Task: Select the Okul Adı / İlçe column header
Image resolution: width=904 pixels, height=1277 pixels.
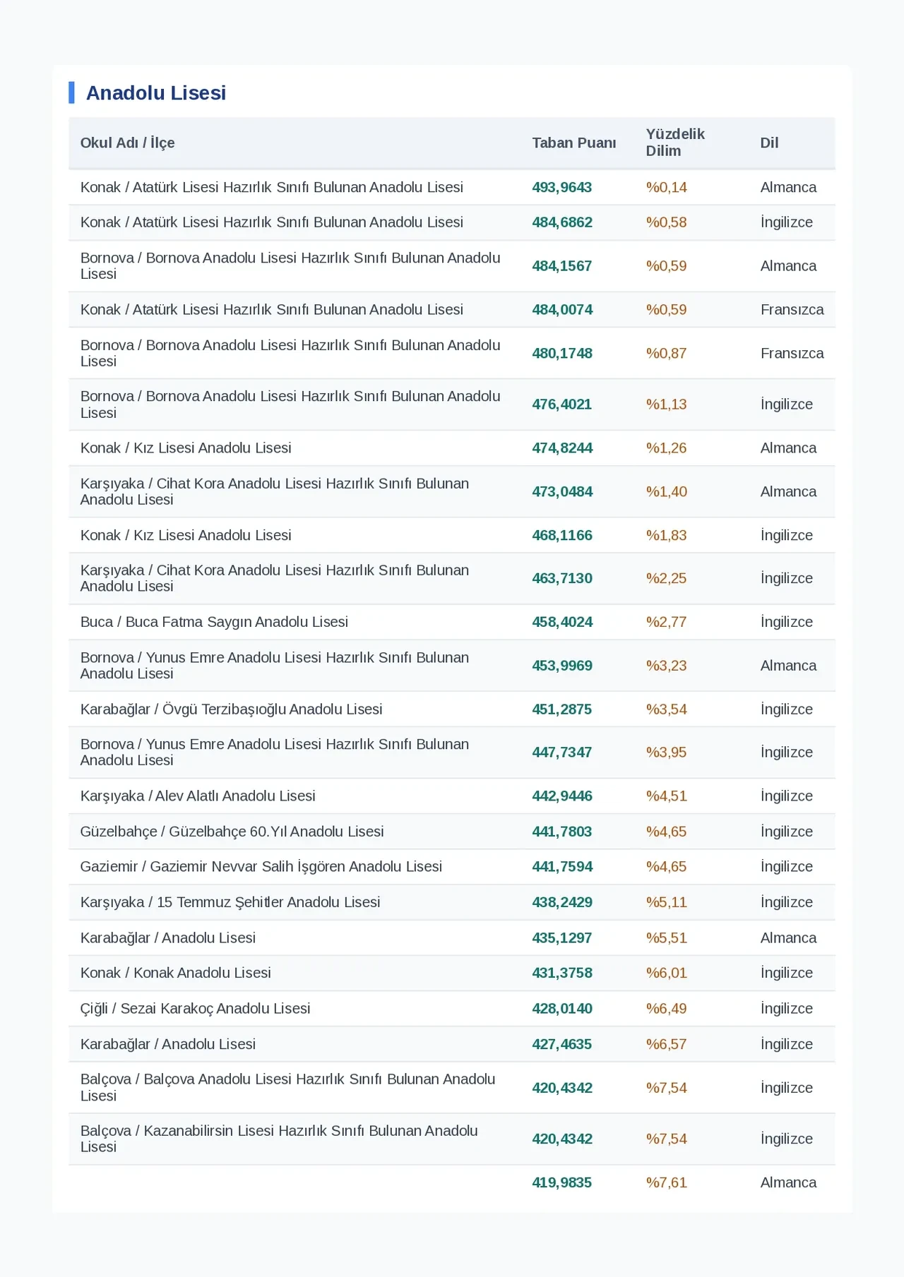Action: (127, 143)
